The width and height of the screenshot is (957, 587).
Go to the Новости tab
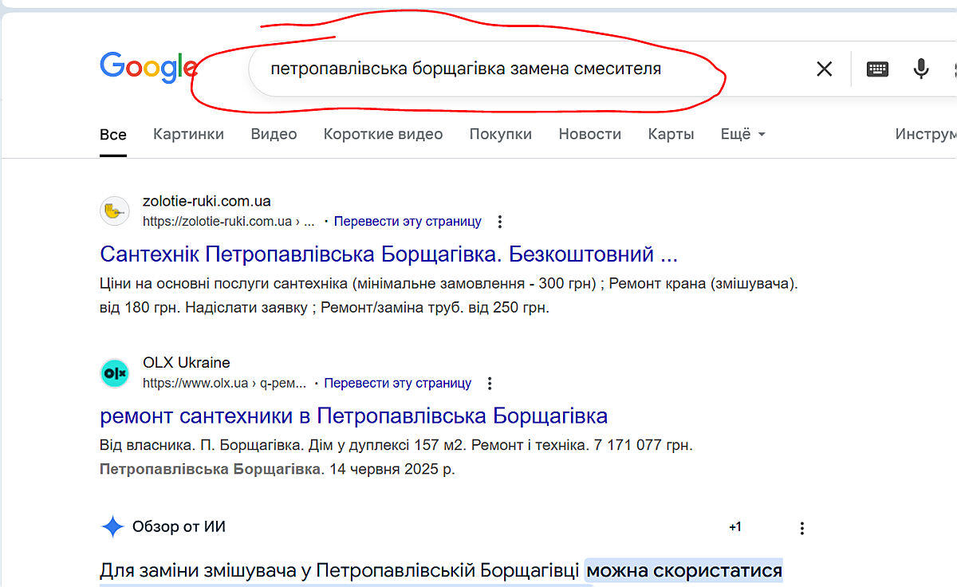[x=589, y=134]
